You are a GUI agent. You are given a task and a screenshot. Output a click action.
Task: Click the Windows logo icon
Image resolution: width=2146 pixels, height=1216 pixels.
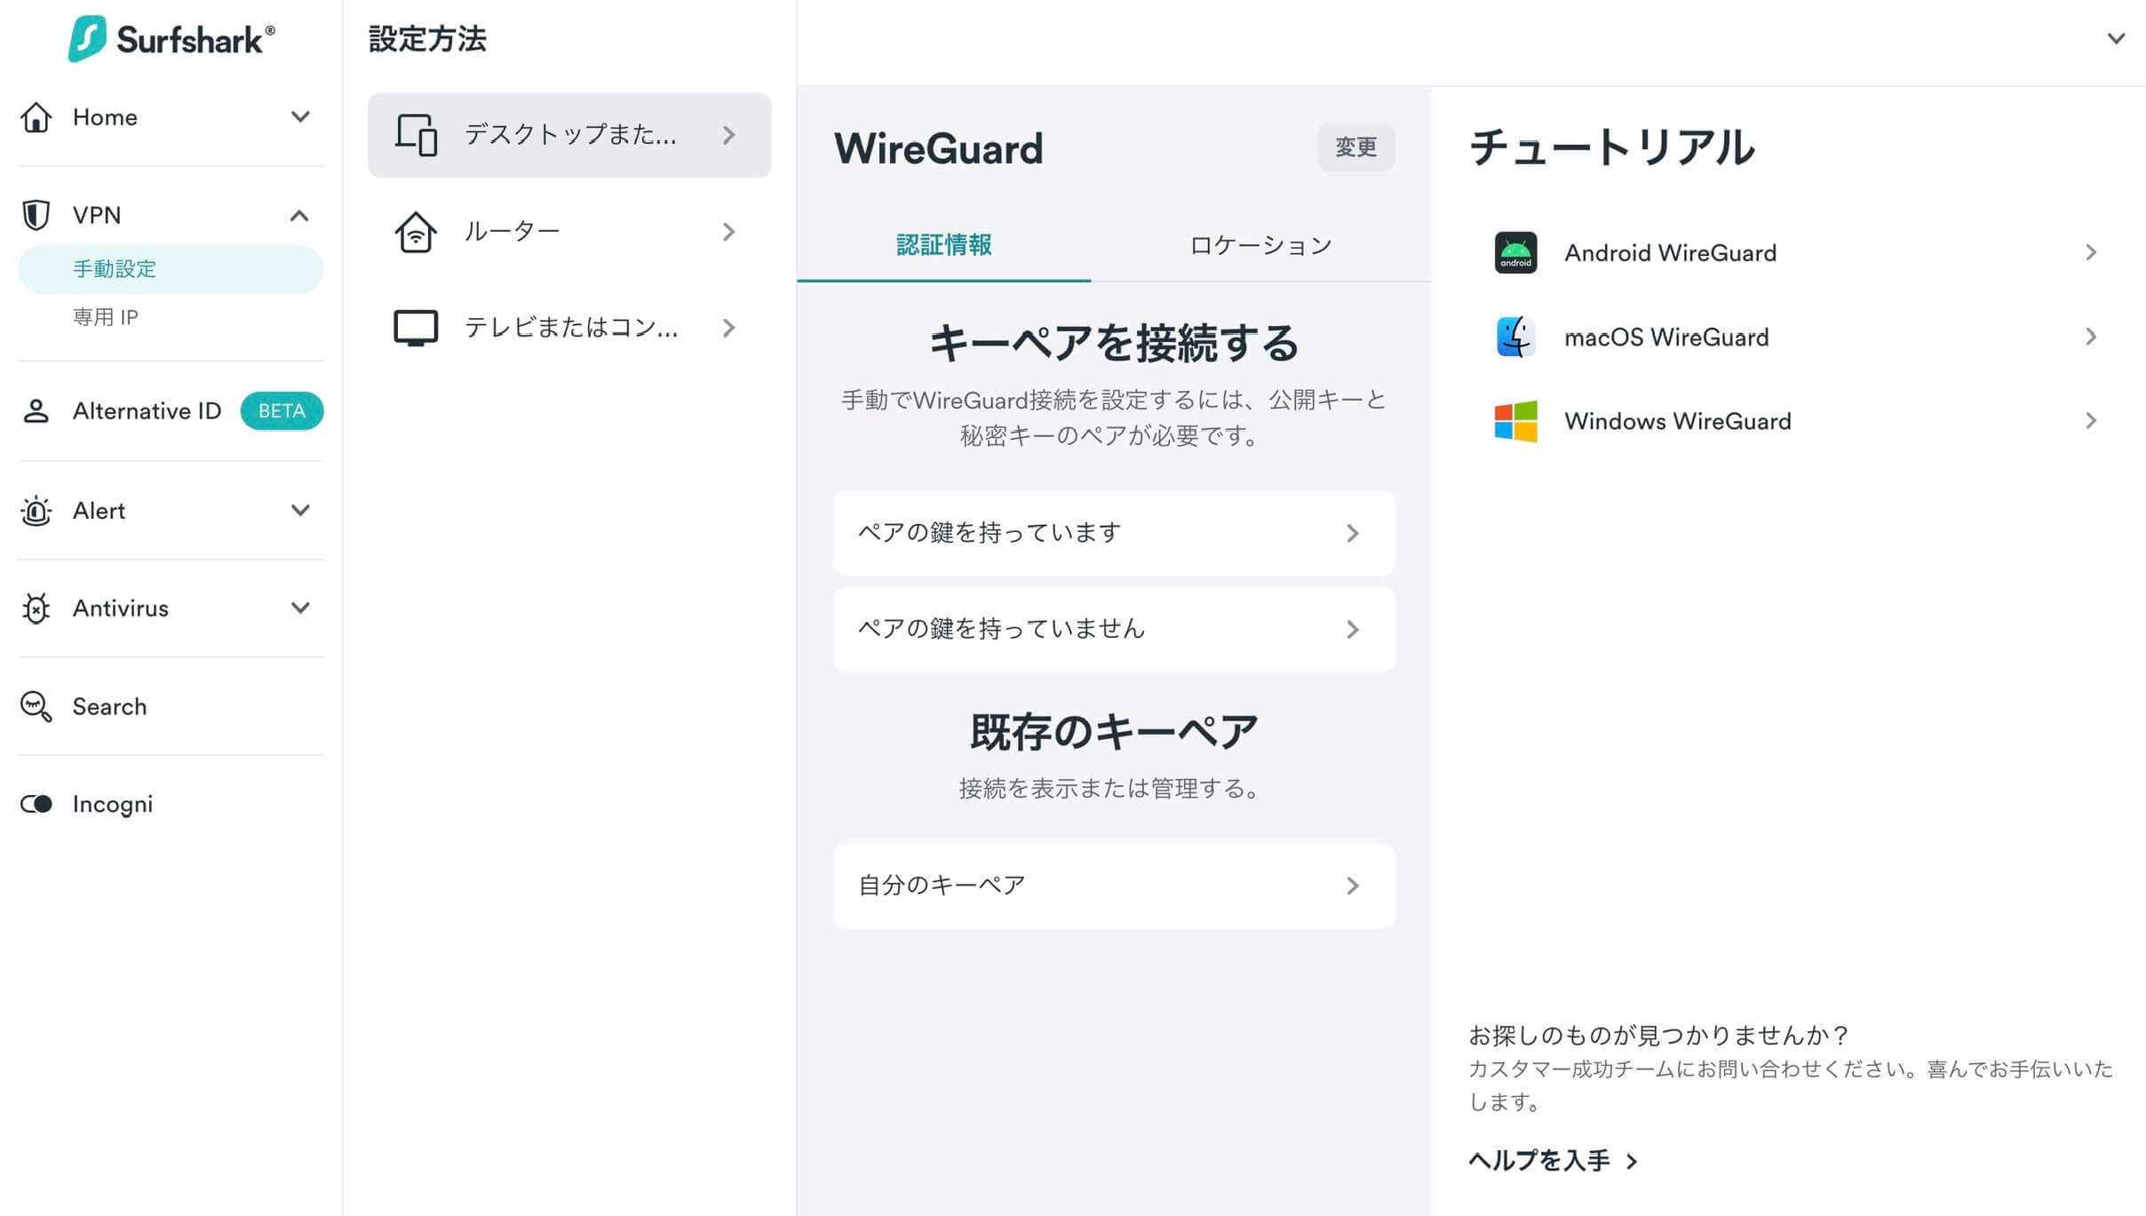[x=1515, y=421]
